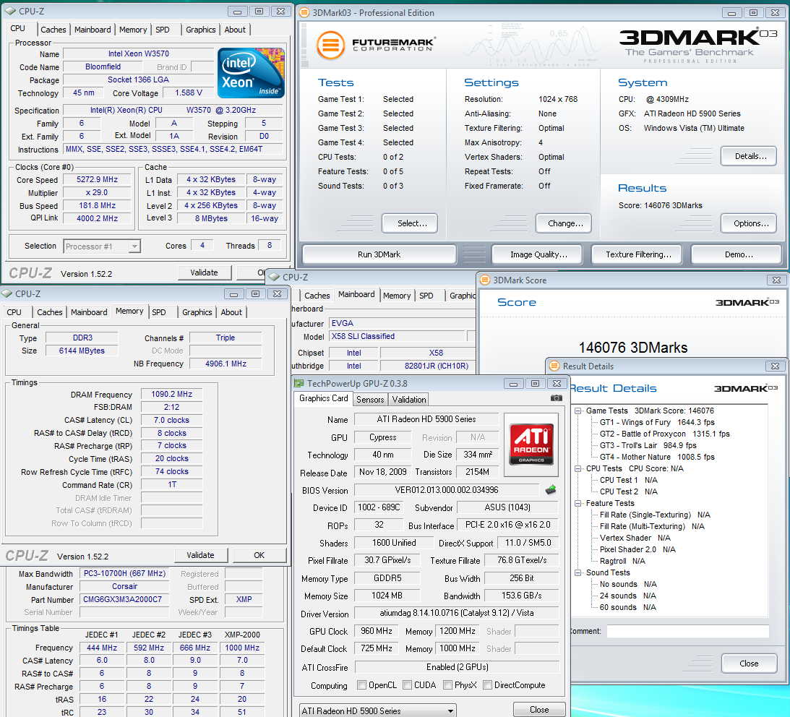Click the GPU-Z title bar icon
Image resolution: width=790 pixels, height=717 pixels.
pyautogui.click(x=300, y=384)
